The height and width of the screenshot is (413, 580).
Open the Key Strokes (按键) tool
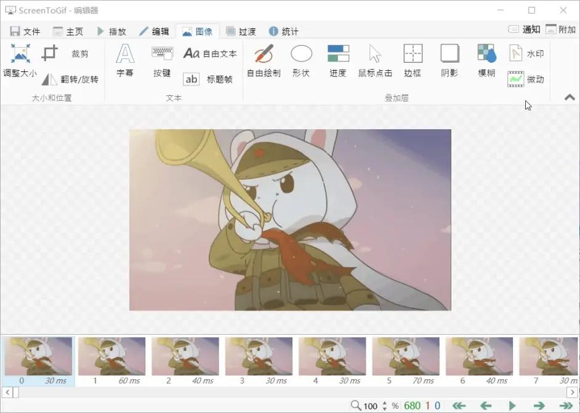pyautogui.click(x=162, y=61)
